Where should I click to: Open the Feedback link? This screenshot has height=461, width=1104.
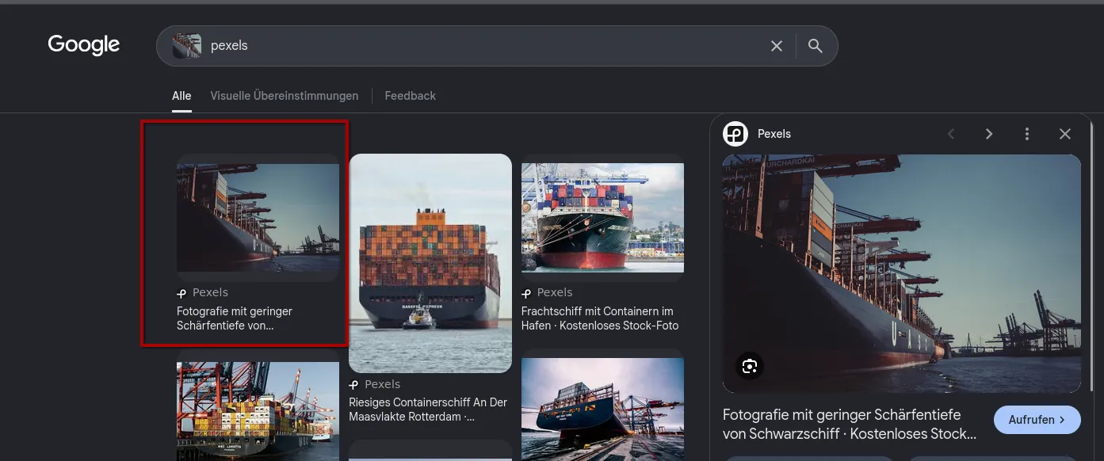[x=411, y=96]
